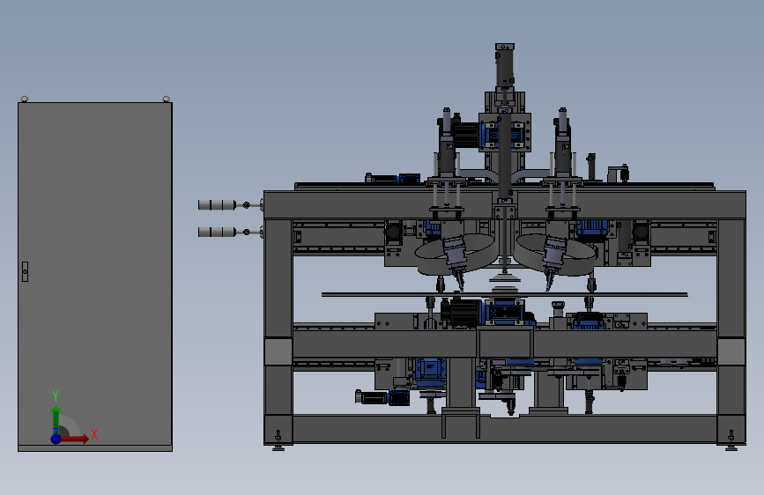Select the bottom horizontal frame beam
This screenshot has width=764, height=495.
click(505, 429)
